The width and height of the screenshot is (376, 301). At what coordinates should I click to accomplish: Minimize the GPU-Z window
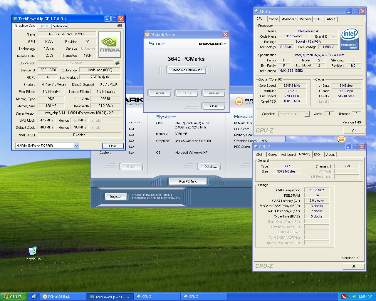click(108, 19)
